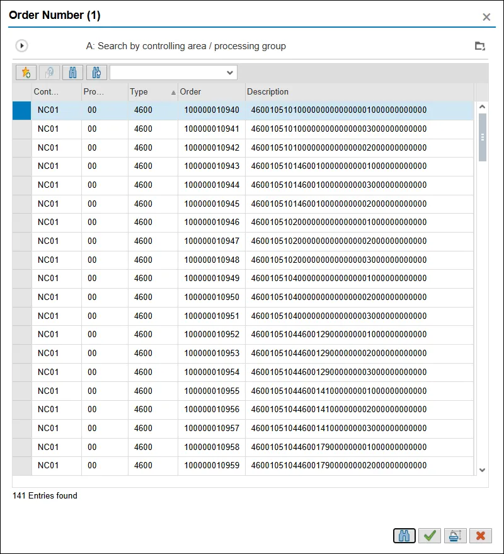Click the Order column header
Image resolution: width=504 pixels, height=554 pixels.
coord(211,92)
